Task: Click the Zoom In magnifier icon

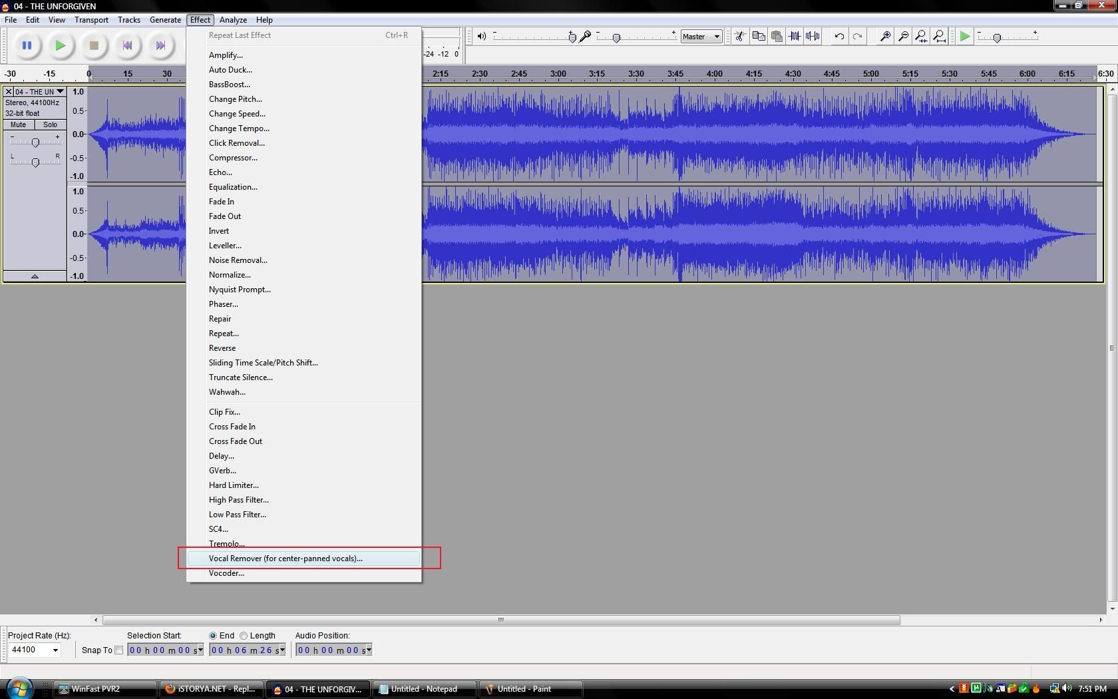Action: 885,37
